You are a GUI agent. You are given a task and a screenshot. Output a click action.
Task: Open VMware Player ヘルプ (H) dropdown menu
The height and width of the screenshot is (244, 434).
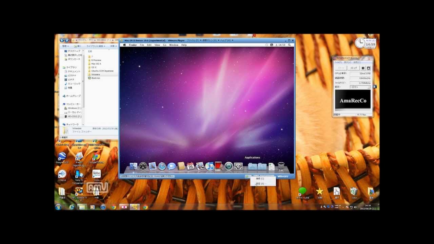tap(226, 40)
